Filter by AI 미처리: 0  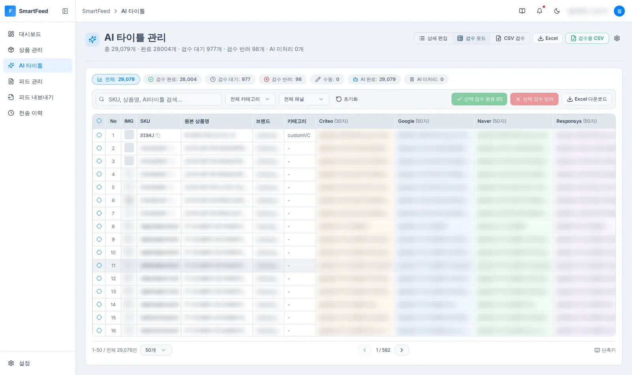[x=426, y=79]
